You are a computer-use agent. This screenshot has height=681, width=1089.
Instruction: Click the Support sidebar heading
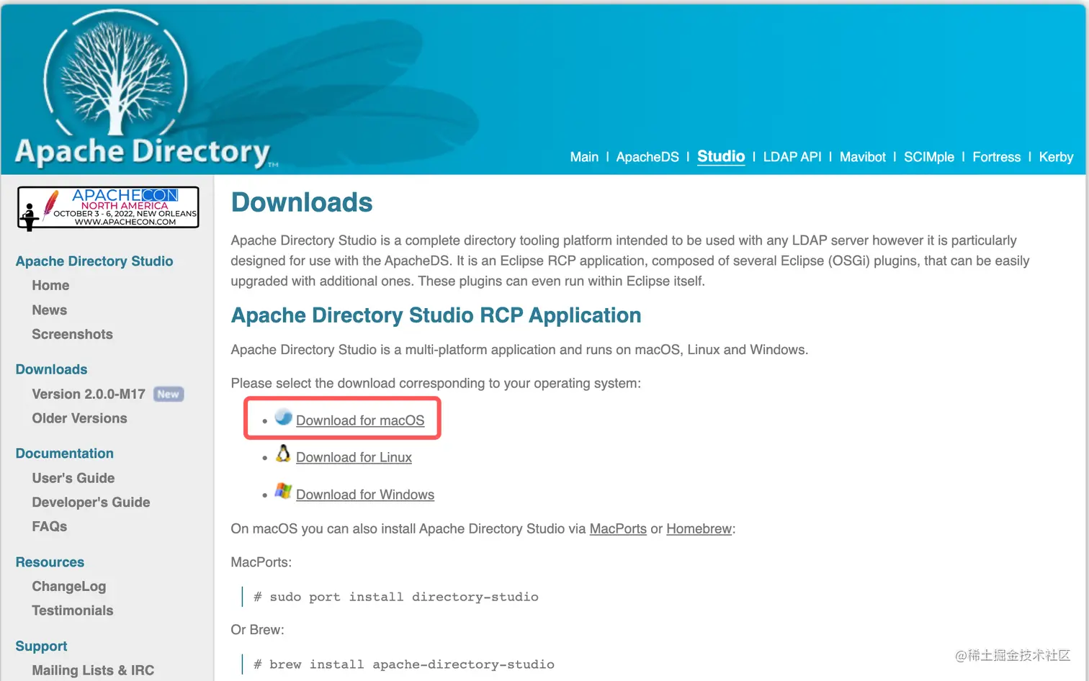(x=41, y=646)
